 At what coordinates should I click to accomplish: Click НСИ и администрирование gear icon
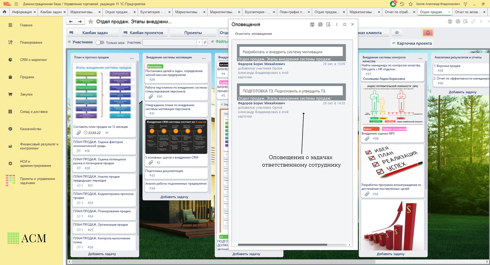click(11, 163)
